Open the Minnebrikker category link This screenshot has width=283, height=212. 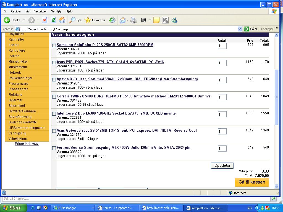click(18, 62)
